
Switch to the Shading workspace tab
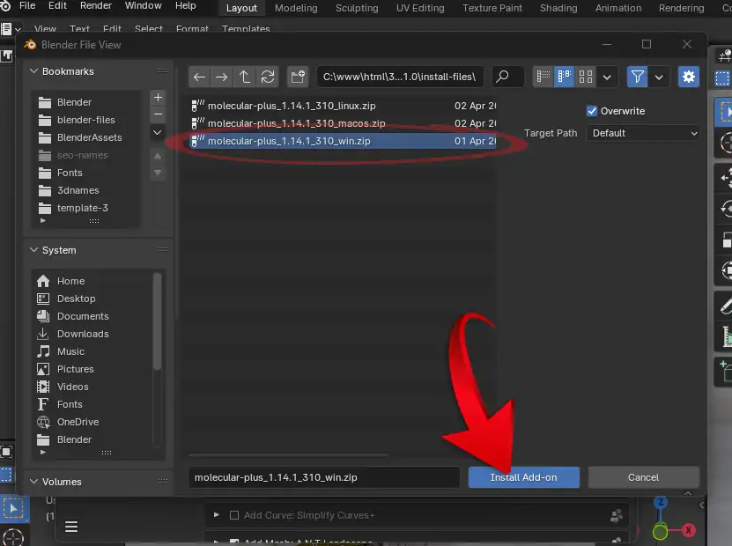pos(558,9)
